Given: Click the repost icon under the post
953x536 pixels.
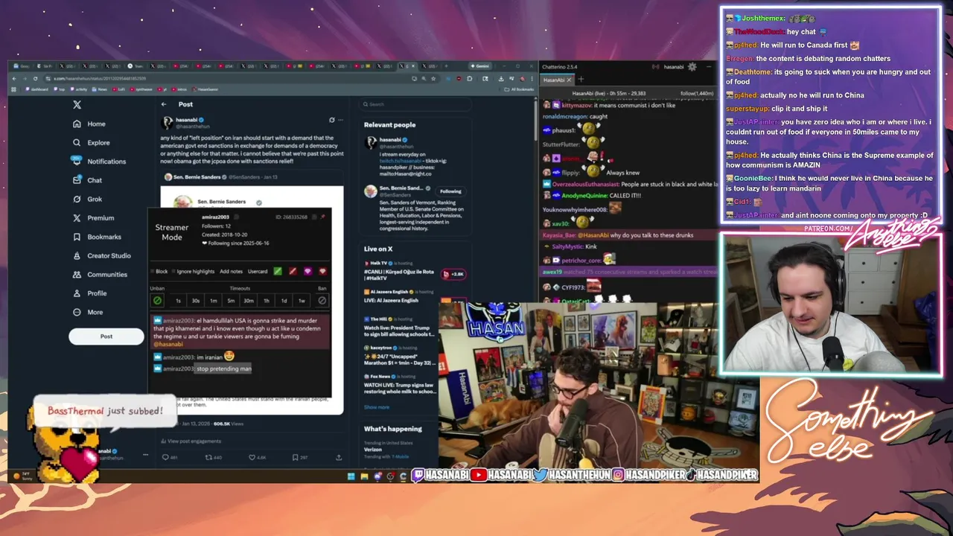Looking at the screenshot, I should coord(209,457).
